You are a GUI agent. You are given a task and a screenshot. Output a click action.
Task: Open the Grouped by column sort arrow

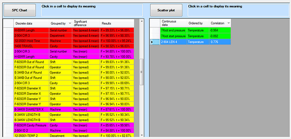tap(70, 23)
